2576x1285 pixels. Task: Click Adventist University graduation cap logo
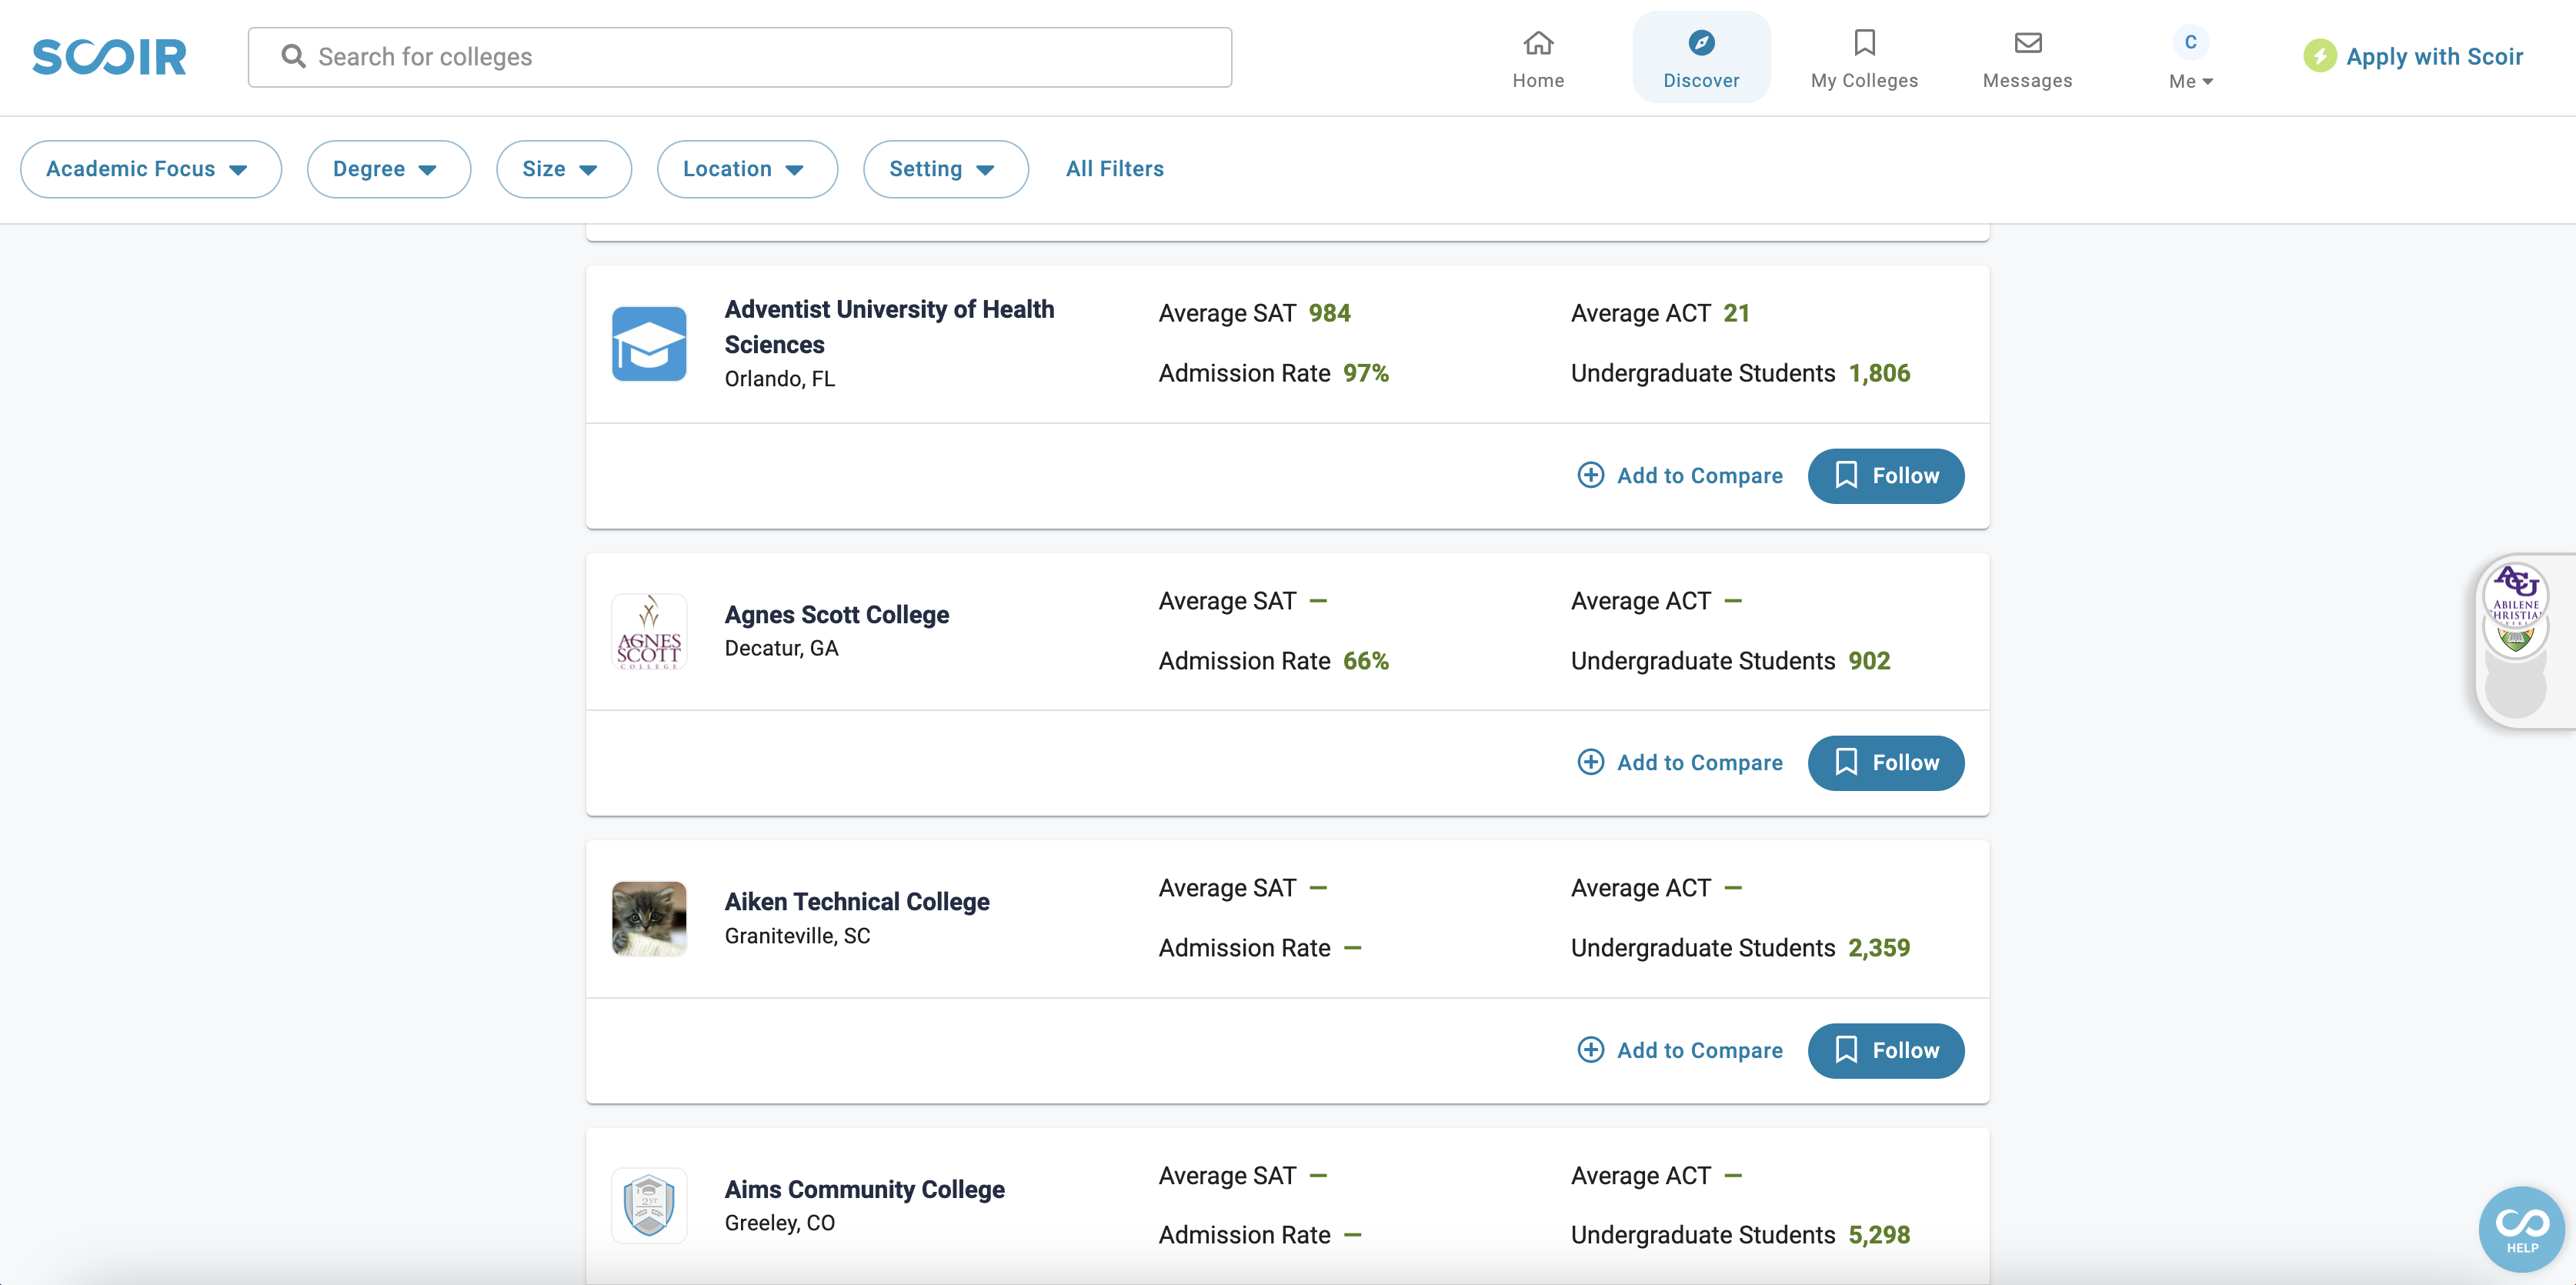(x=649, y=344)
